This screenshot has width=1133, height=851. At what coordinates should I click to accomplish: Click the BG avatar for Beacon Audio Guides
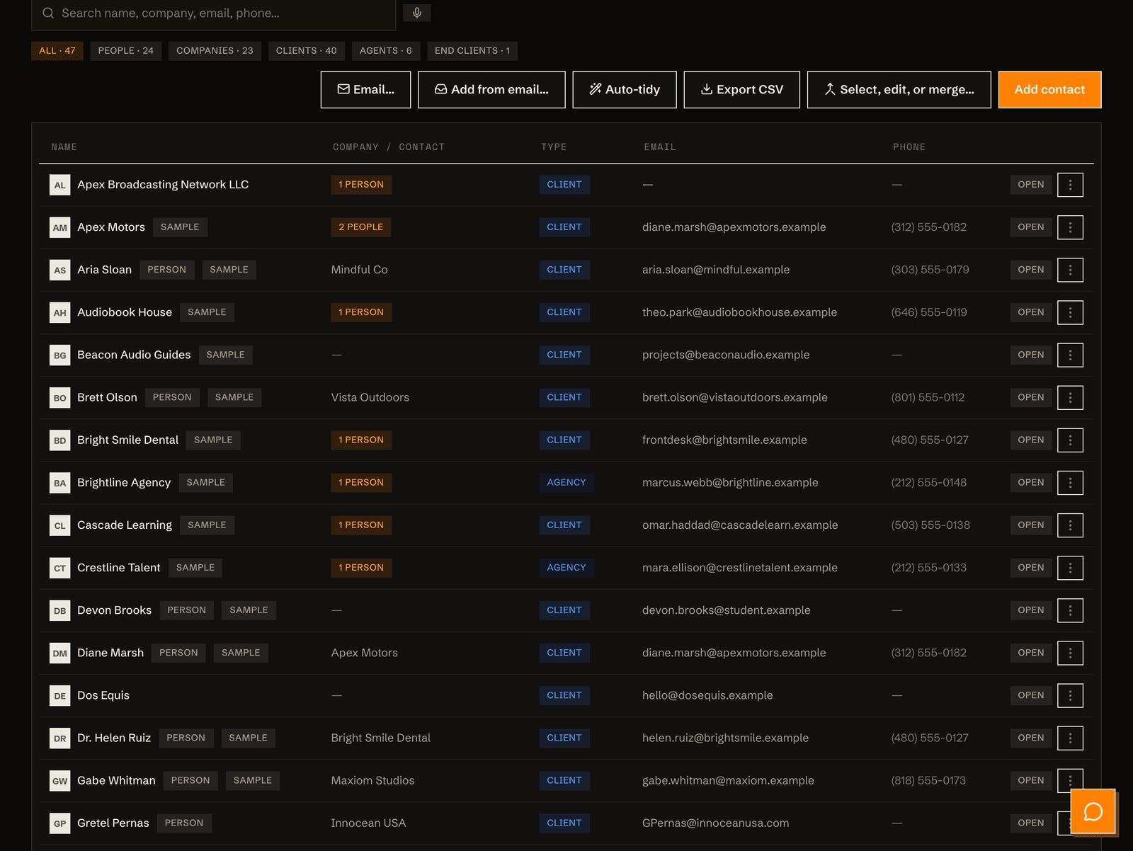tap(60, 355)
